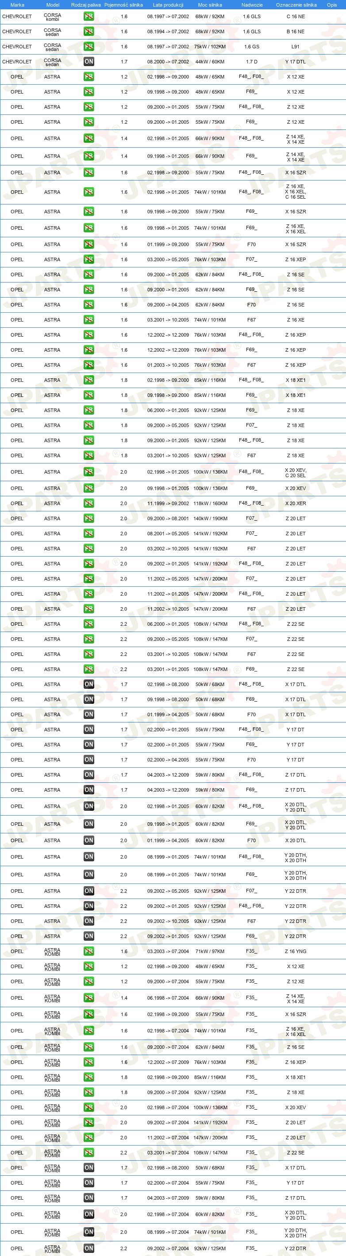346x1256 pixels.
Task: Select the L91 engine code cell
Action: (296, 47)
